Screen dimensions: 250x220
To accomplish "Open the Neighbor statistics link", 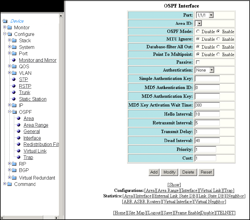I will (x=236, y=196).
